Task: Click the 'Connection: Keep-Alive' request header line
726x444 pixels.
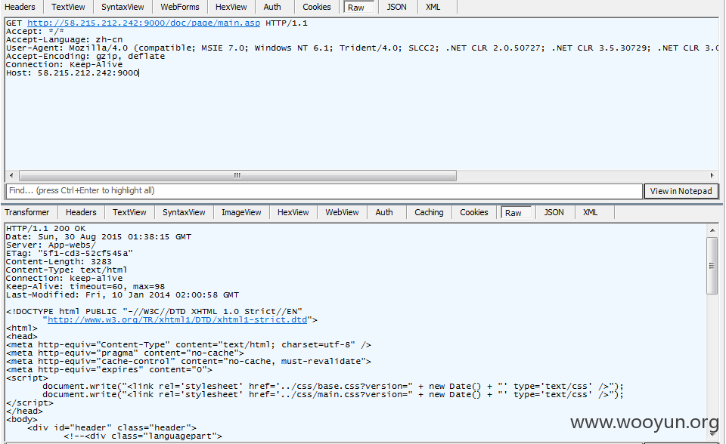Action: click(x=64, y=65)
